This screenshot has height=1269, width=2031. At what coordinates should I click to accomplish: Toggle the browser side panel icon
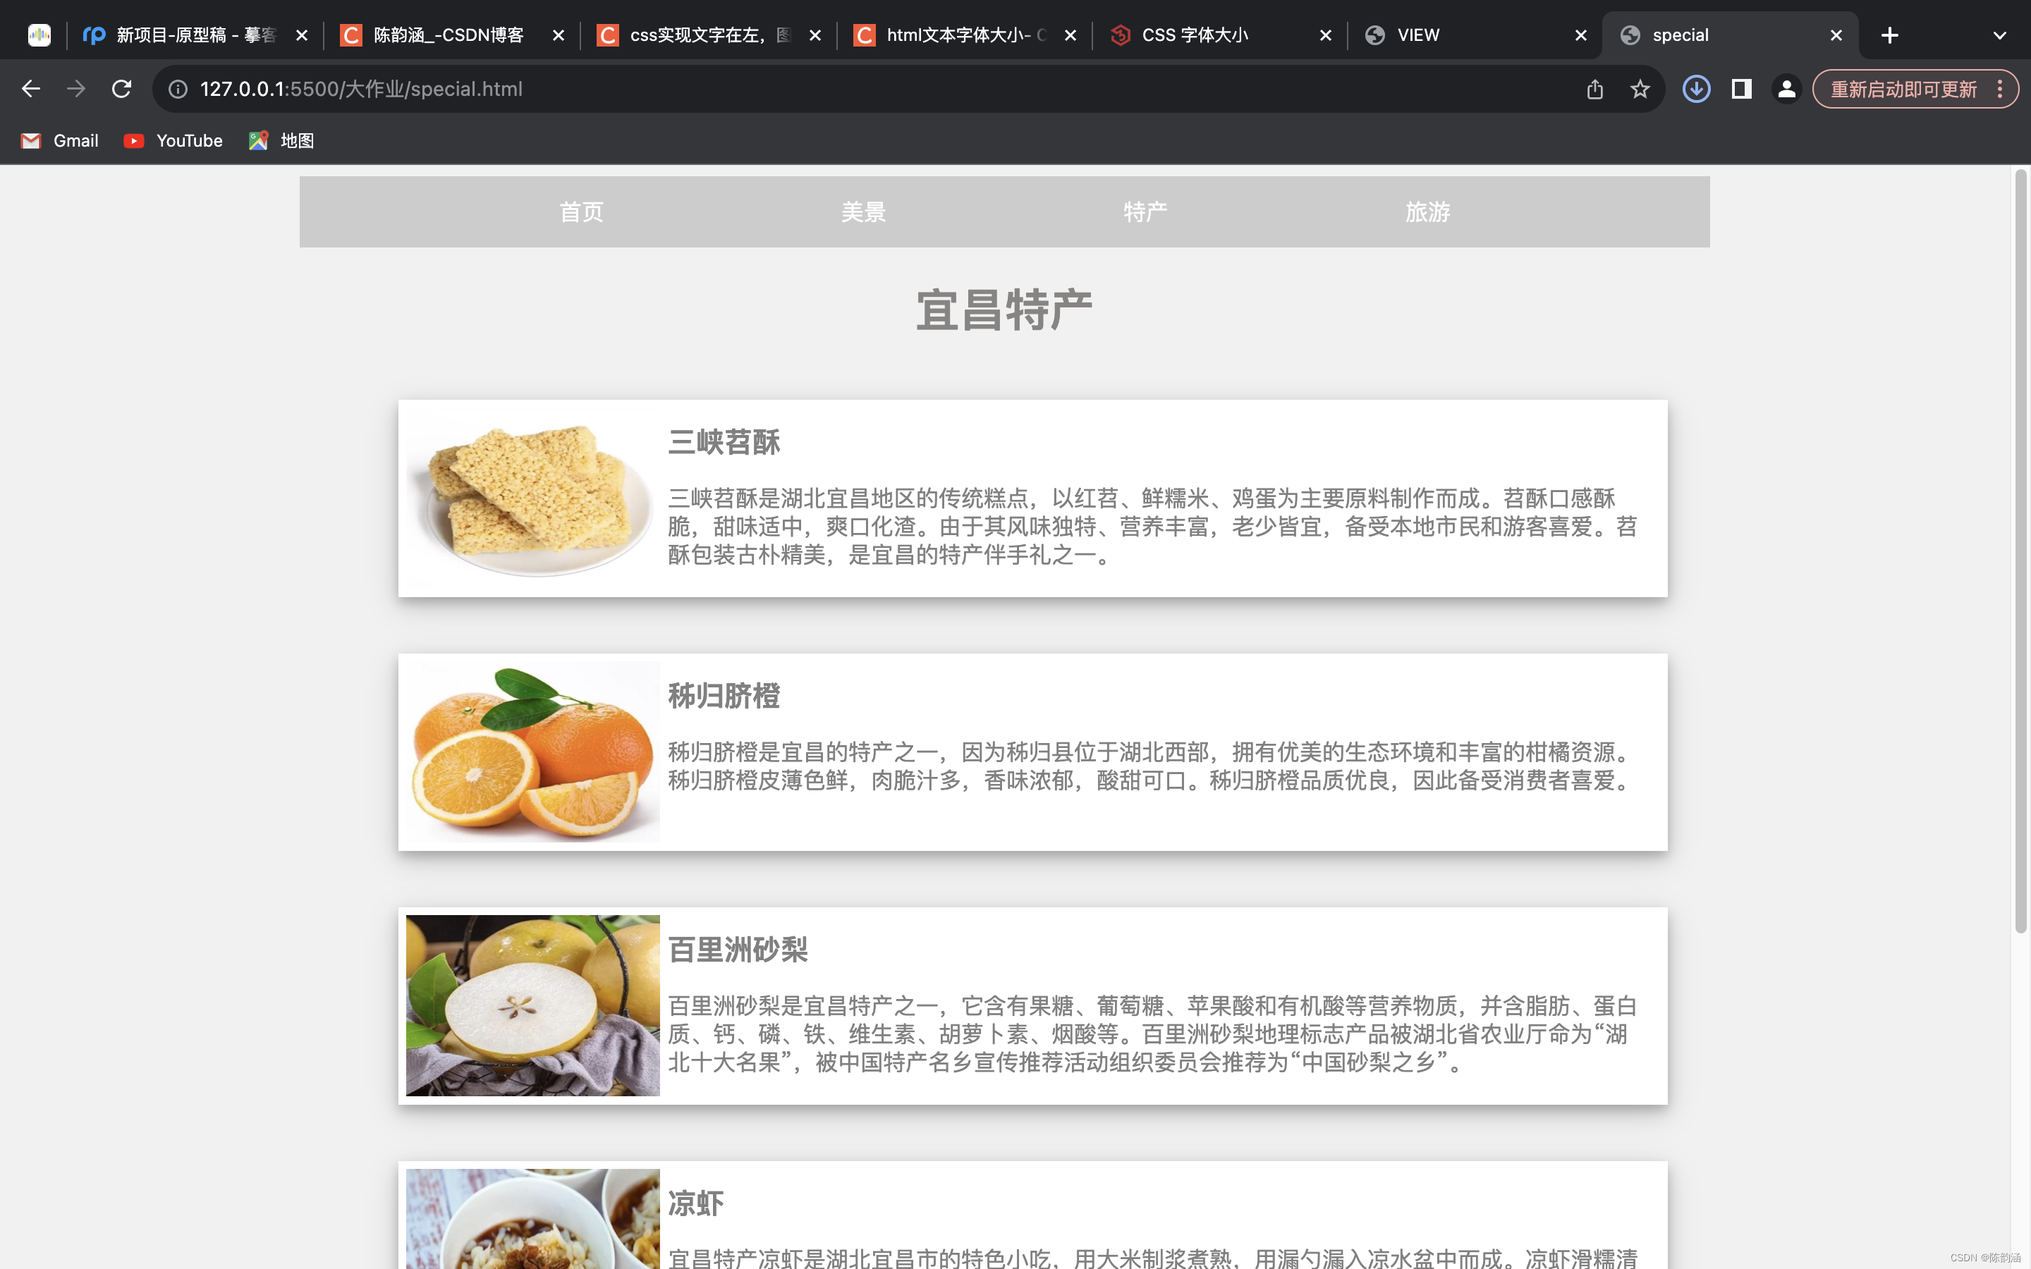tap(1741, 89)
